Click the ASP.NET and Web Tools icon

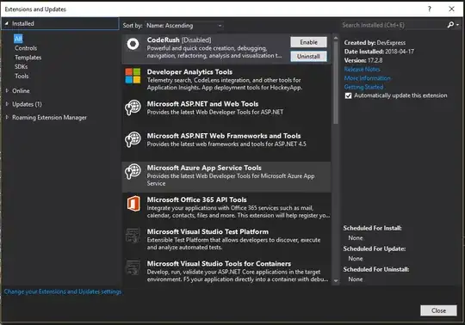(x=133, y=107)
